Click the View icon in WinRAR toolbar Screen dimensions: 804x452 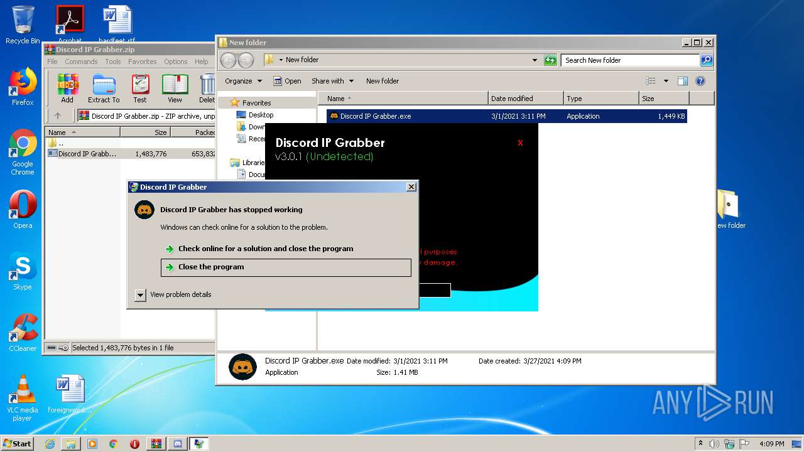[x=175, y=88]
